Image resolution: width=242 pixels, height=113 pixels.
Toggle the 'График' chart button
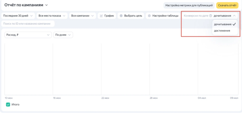tap(107, 16)
